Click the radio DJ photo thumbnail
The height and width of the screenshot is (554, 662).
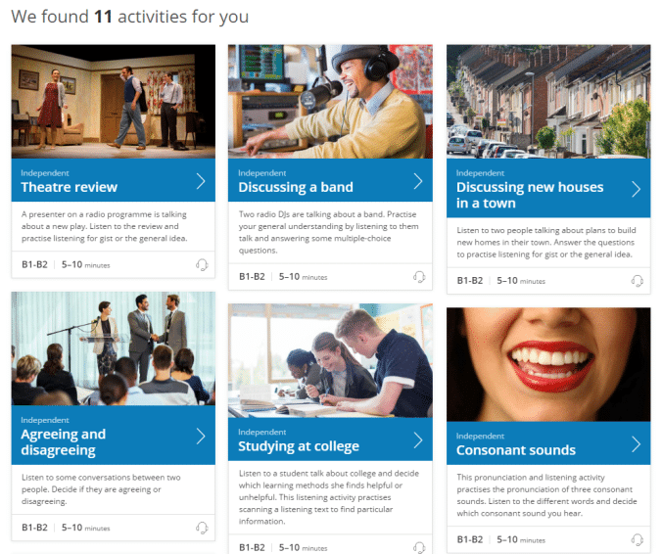(330, 102)
